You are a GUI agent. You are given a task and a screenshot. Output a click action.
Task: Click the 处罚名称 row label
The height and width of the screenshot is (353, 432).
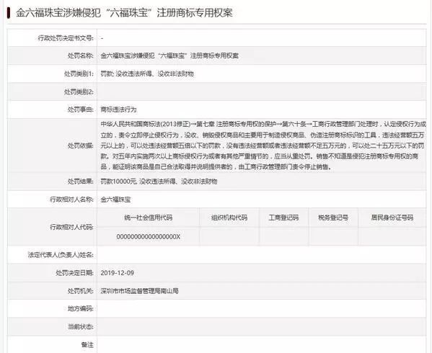[x=81, y=56]
